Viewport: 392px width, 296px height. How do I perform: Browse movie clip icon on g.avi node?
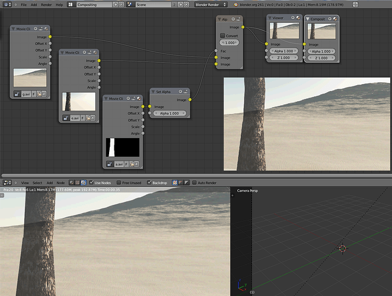point(17,94)
